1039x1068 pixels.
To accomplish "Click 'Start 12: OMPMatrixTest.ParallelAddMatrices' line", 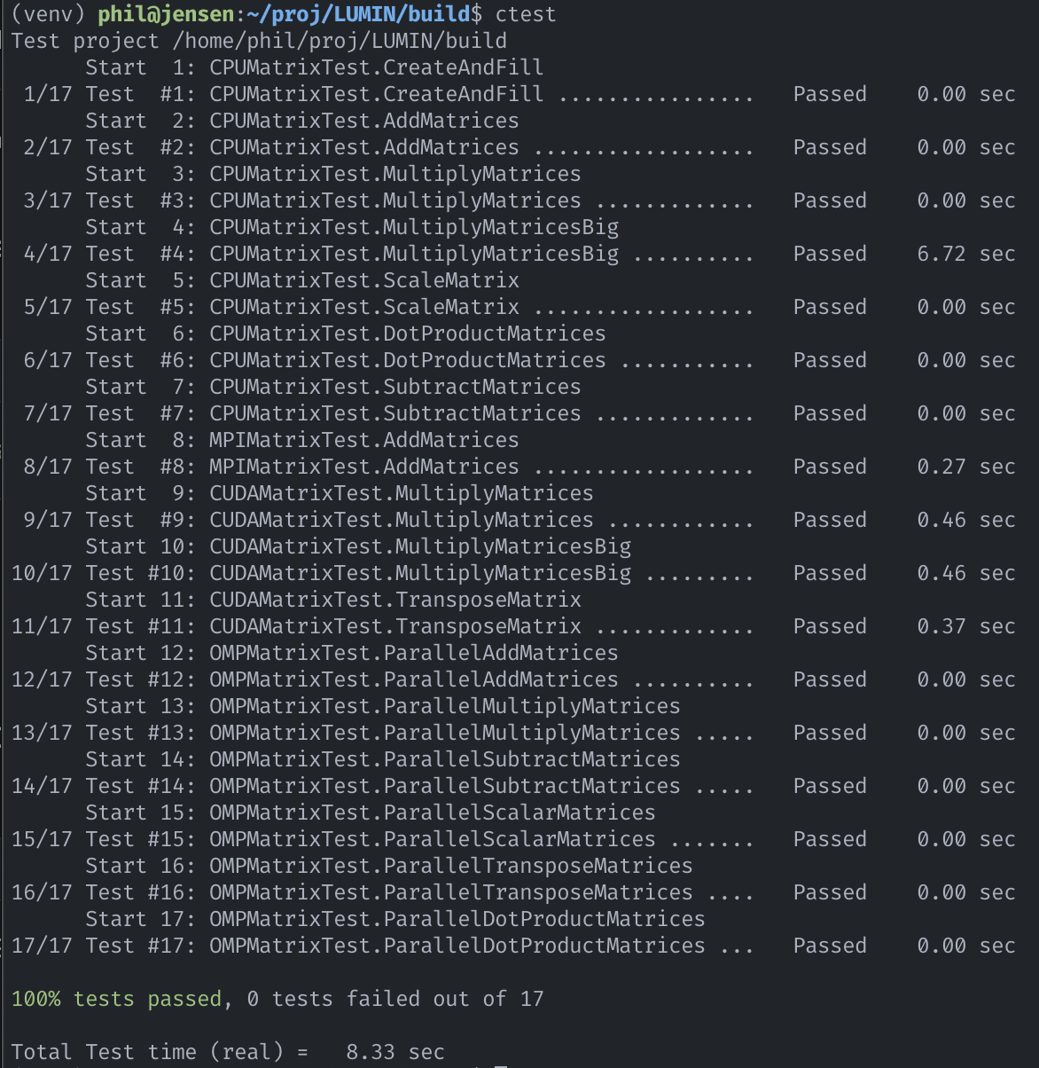I will click(x=352, y=653).
